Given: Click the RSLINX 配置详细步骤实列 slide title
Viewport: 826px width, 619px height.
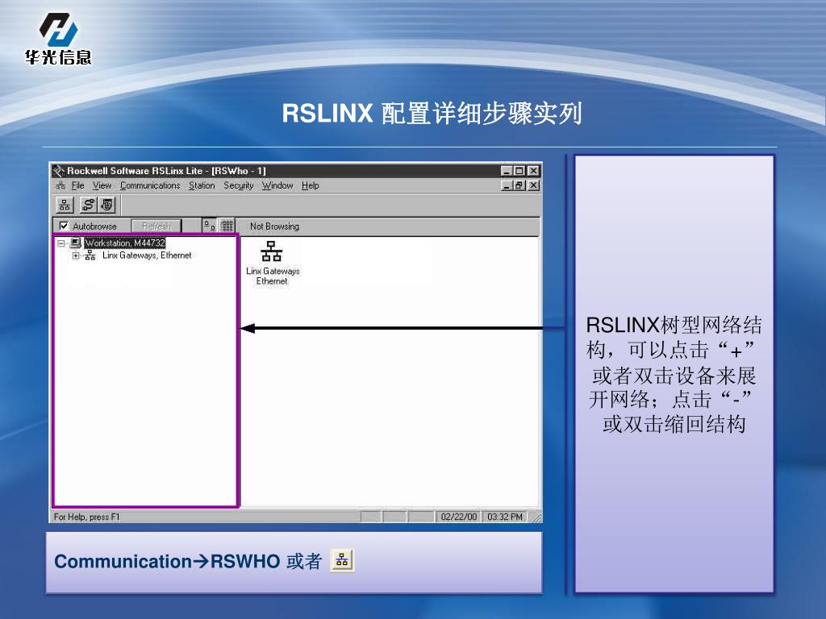Looking at the screenshot, I should click(432, 113).
